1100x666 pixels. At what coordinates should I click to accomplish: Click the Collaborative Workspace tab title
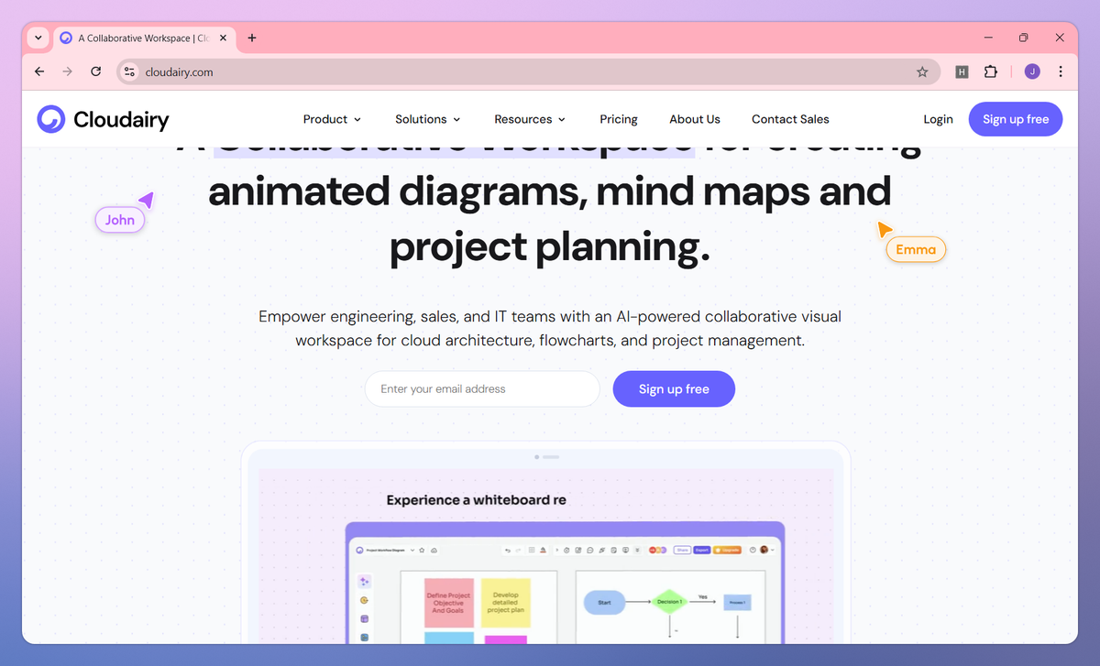point(143,38)
